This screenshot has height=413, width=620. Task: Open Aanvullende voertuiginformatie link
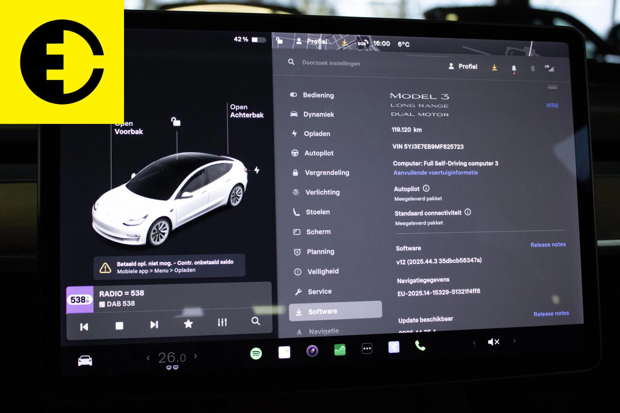coord(435,172)
